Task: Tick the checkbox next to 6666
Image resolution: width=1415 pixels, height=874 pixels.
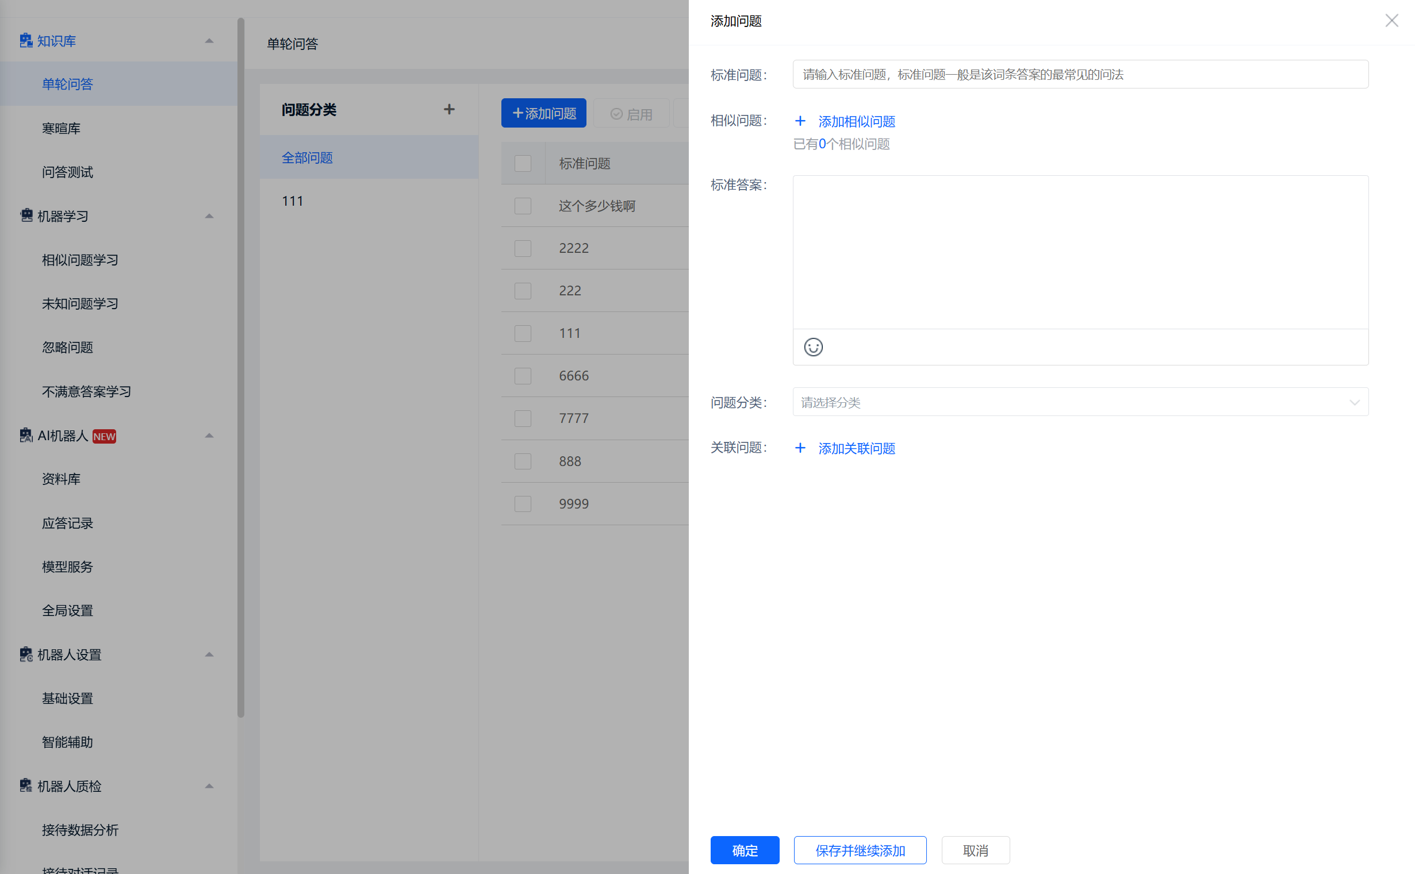Action: [523, 376]
